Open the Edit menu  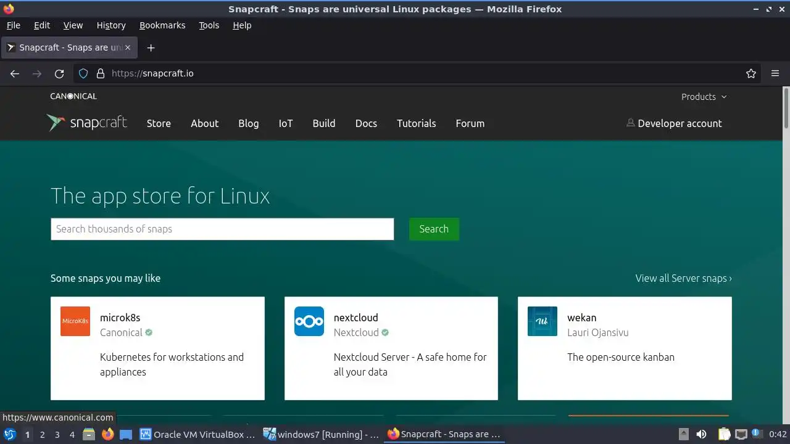(x=42, y=25)
